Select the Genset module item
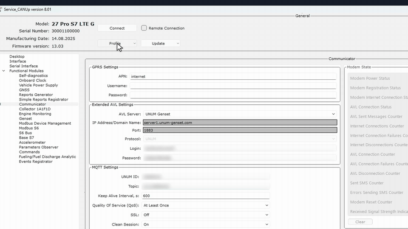This screenshot has height=229, width=408. pyautogui.click(x=25, y=119)
